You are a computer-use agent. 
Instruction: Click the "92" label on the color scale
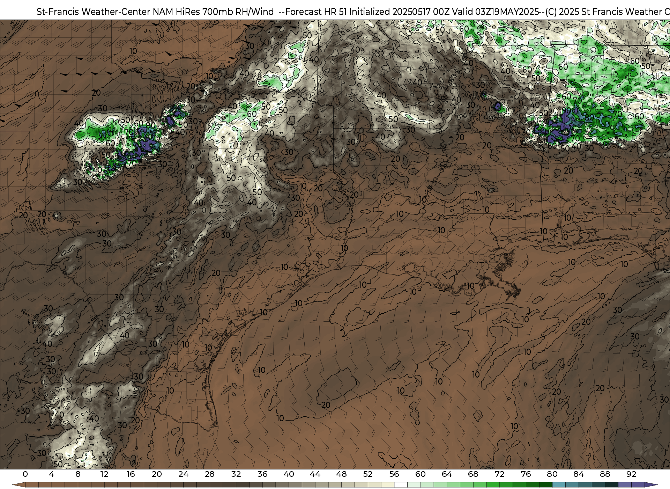pyautogui.click(x=632, y=474)
